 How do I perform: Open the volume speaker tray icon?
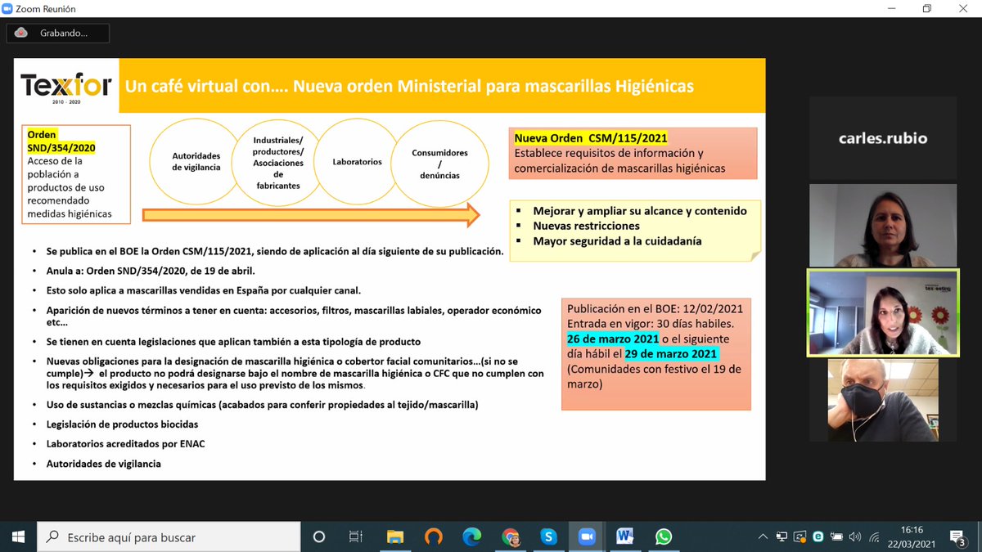[855, 537]
